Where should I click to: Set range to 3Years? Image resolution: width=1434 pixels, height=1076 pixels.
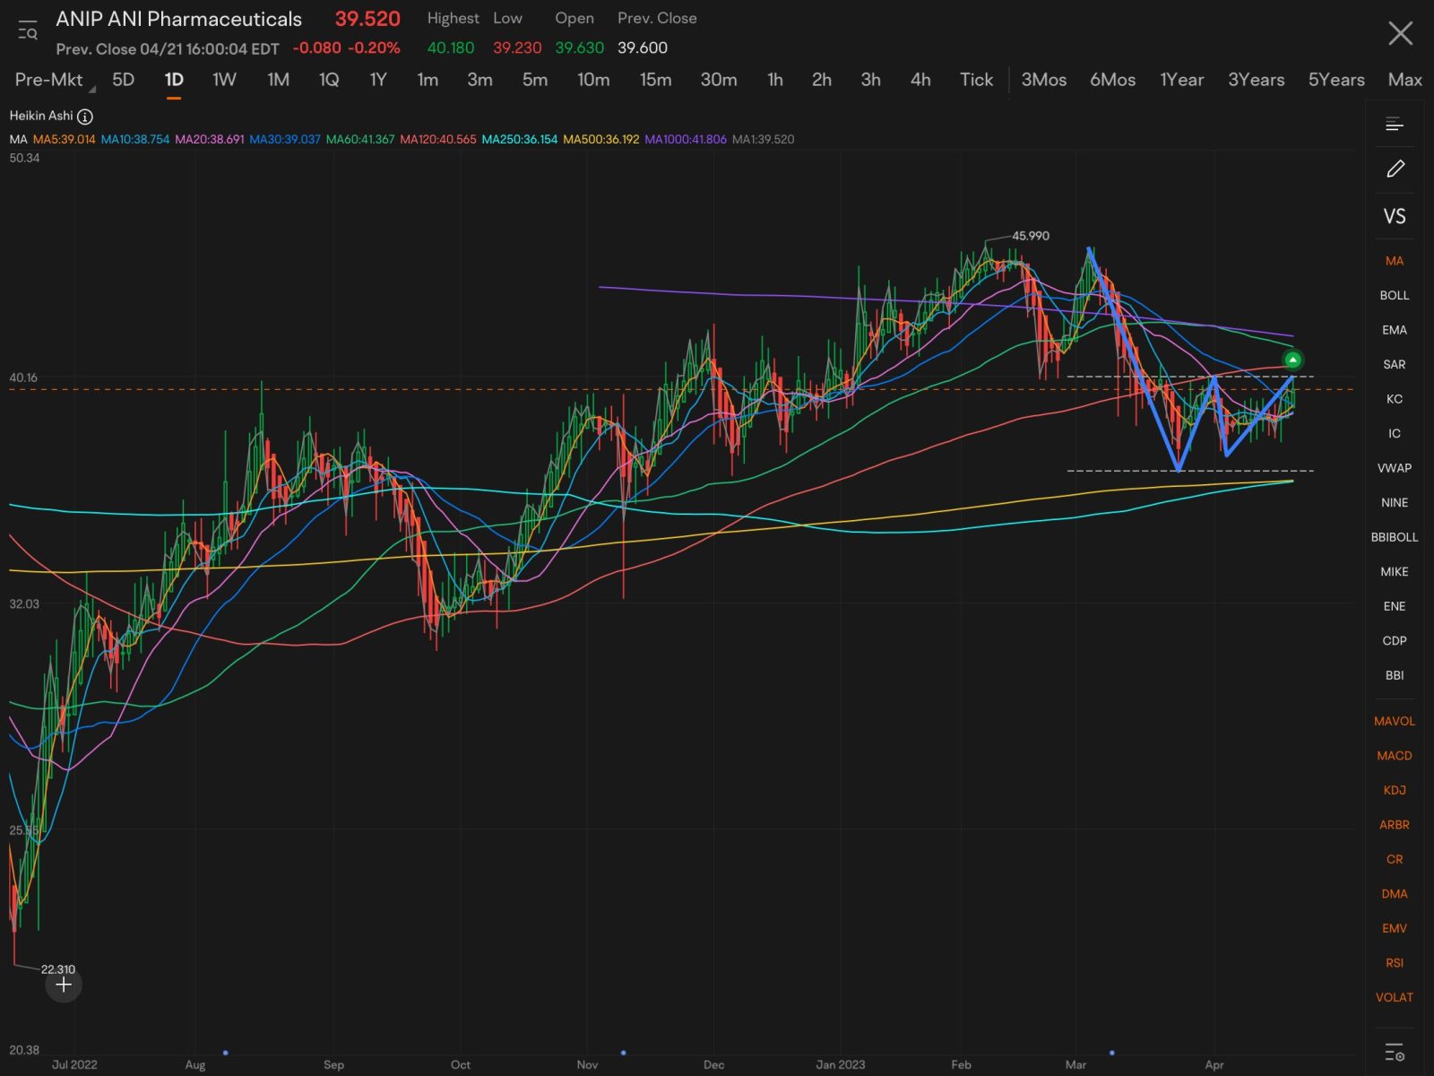click(1256, 80)
